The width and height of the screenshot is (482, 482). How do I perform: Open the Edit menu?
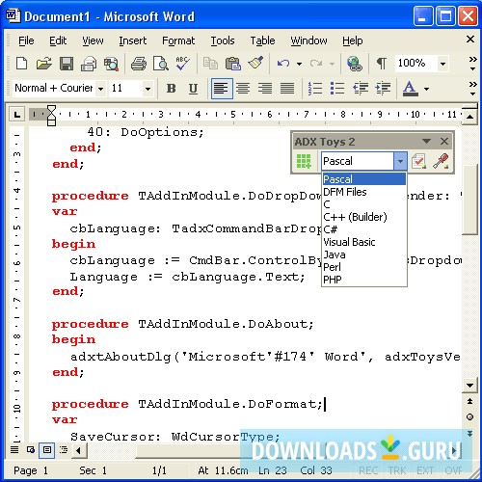point(58,40)
